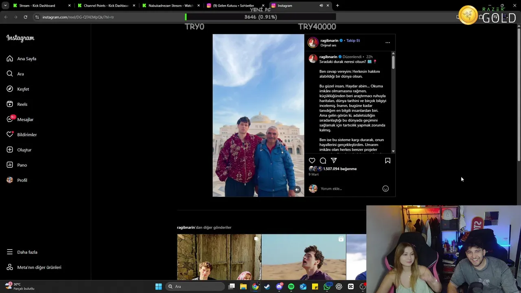Click the address bar URL

click(78, 17)
